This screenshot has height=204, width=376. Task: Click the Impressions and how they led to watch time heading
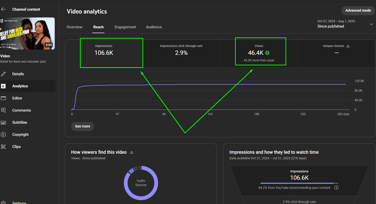pos(274,152)
